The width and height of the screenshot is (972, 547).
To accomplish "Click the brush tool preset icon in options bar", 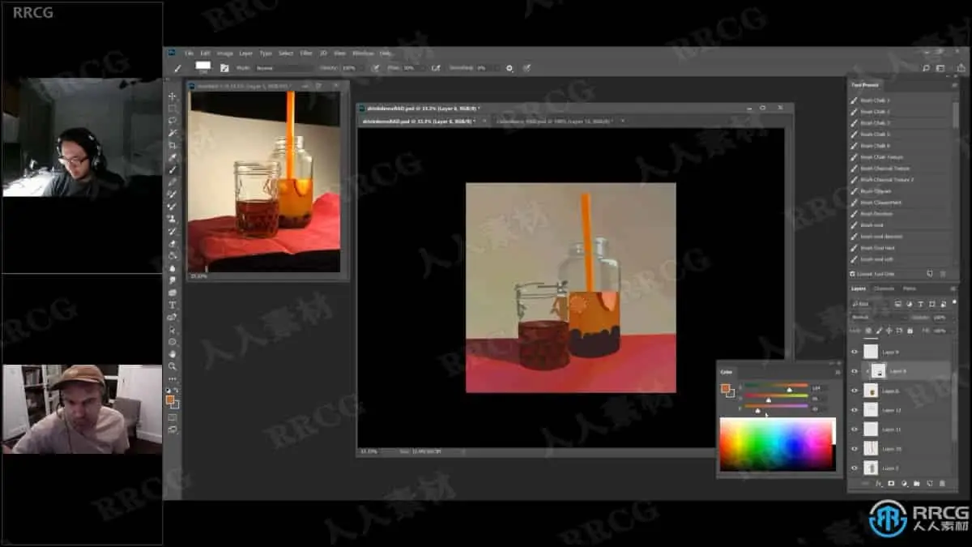I will [177, 68].
